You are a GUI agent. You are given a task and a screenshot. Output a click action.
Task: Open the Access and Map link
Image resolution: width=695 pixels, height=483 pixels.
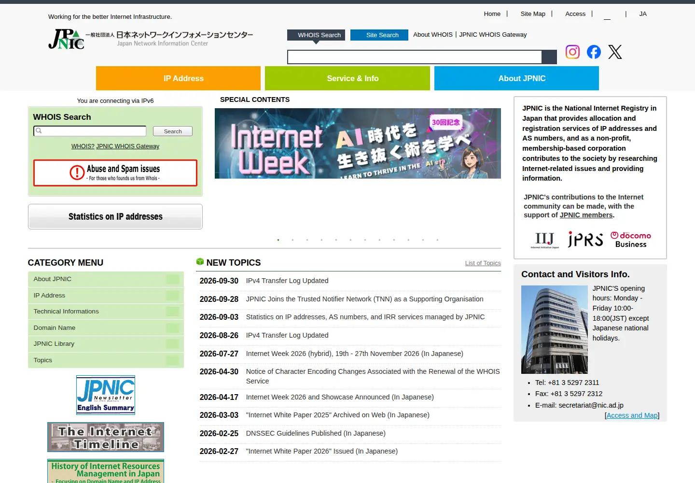click(x=632, y=415)
